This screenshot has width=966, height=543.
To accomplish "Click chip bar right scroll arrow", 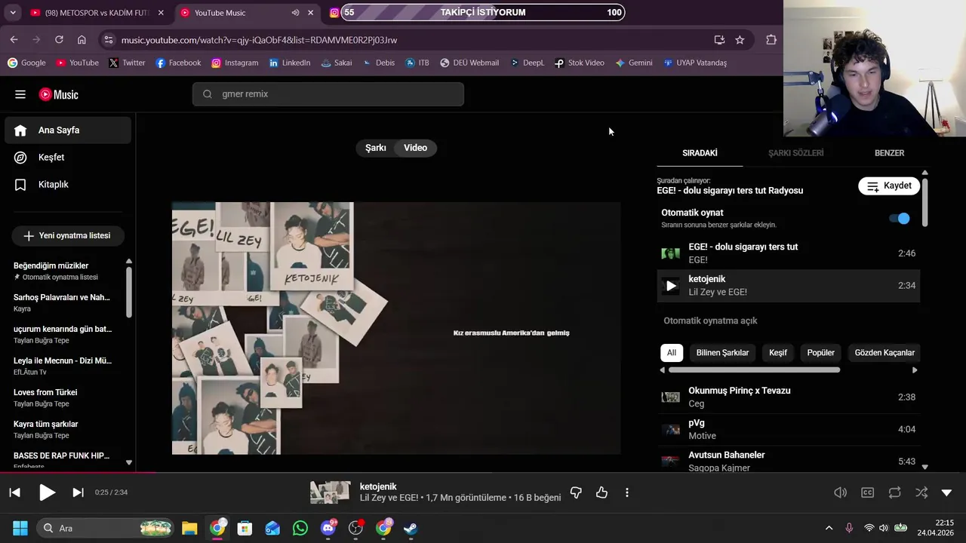I will coord(915,370).
